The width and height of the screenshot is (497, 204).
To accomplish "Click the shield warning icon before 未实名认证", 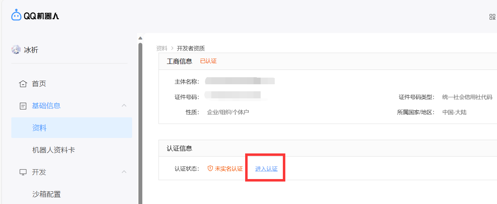I will [210, 169].
